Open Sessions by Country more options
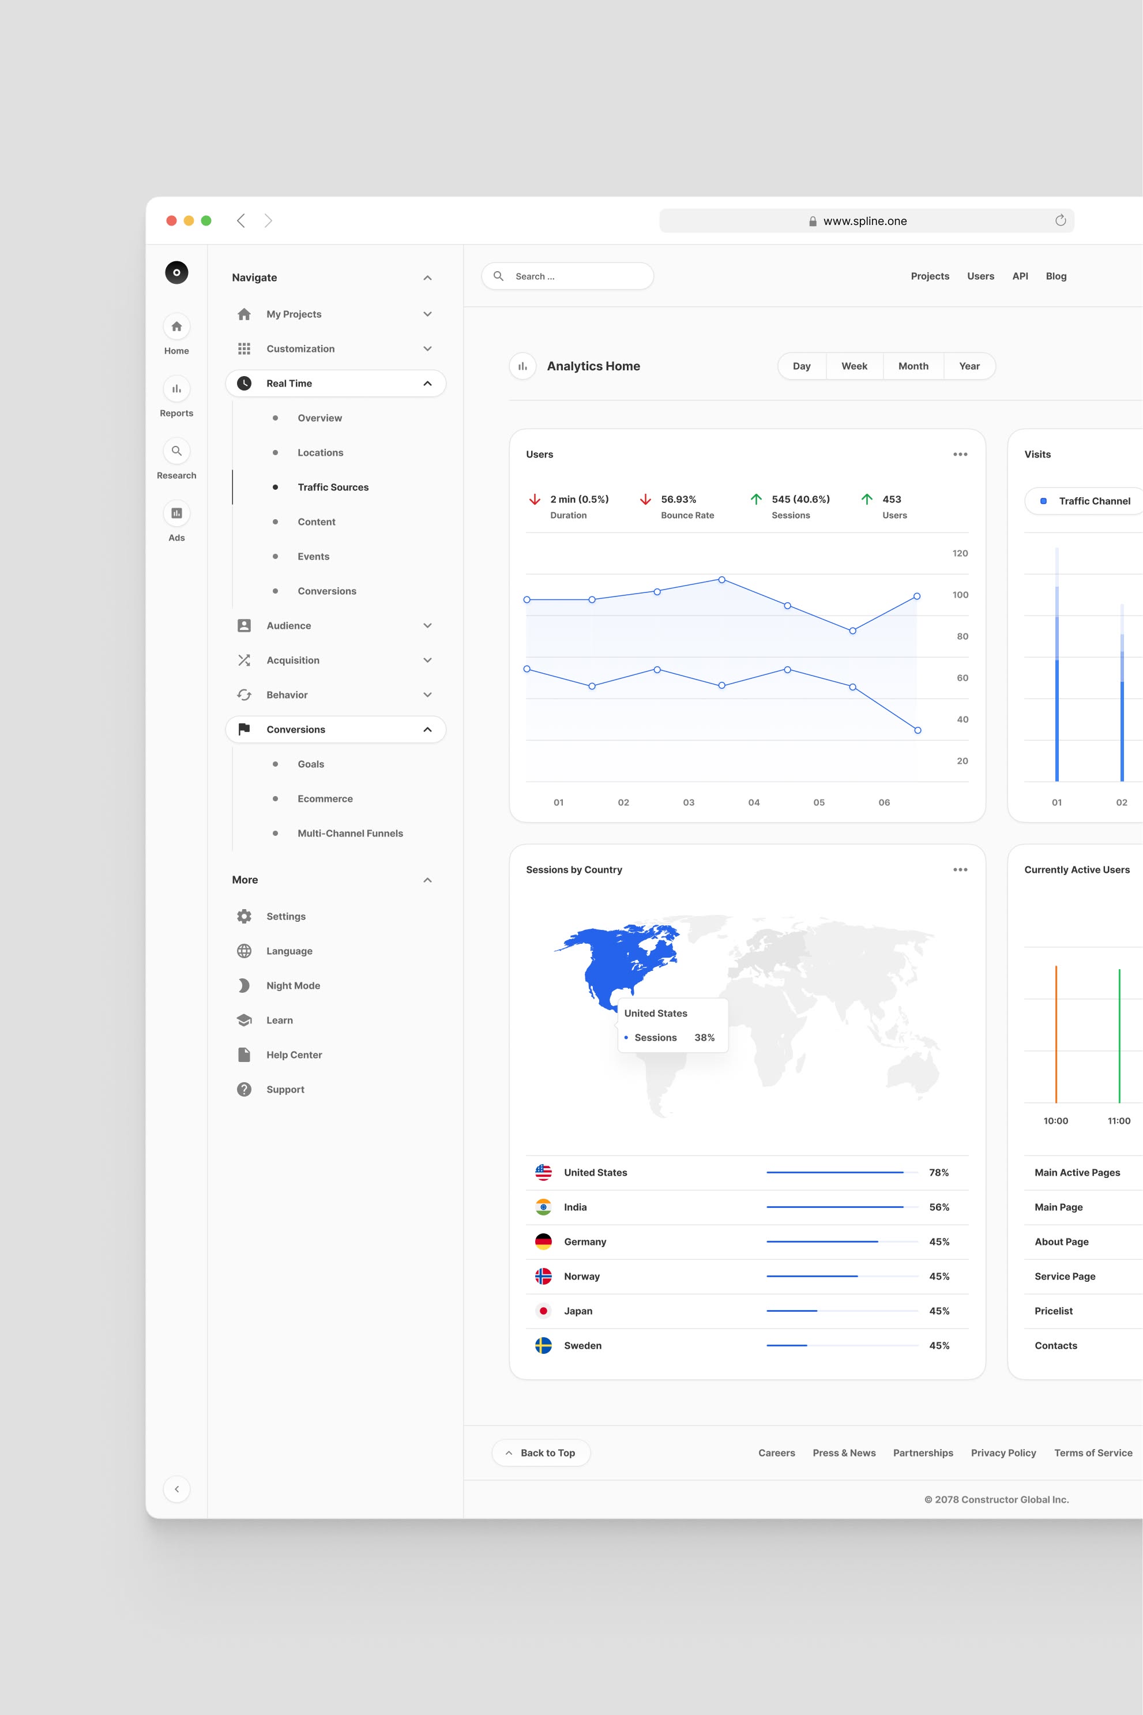 [960, 870]
